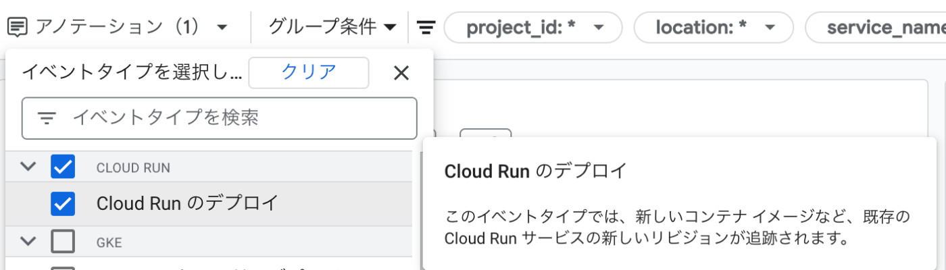
Task: Focus the イベントタイプを検索 search field
Action: click(220, 119)
